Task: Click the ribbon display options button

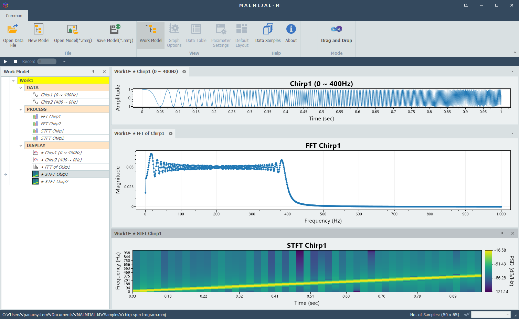Action: click(x=466, y=5)
